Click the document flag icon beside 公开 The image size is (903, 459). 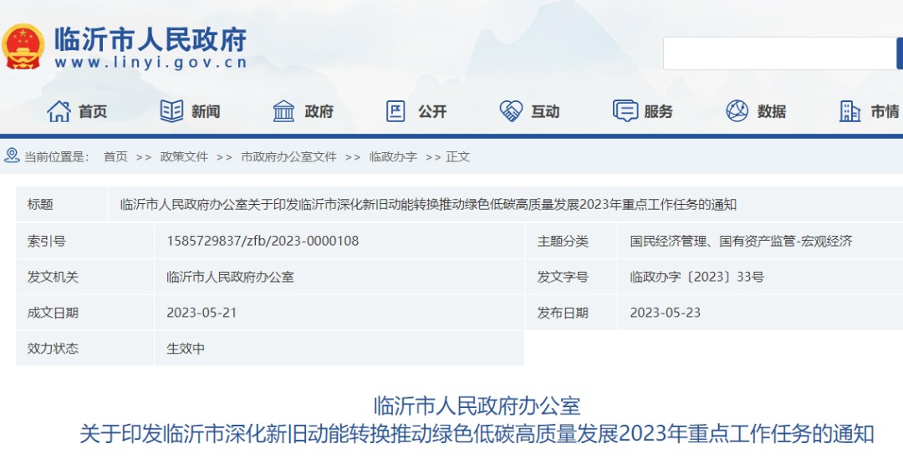pos(395,111)
